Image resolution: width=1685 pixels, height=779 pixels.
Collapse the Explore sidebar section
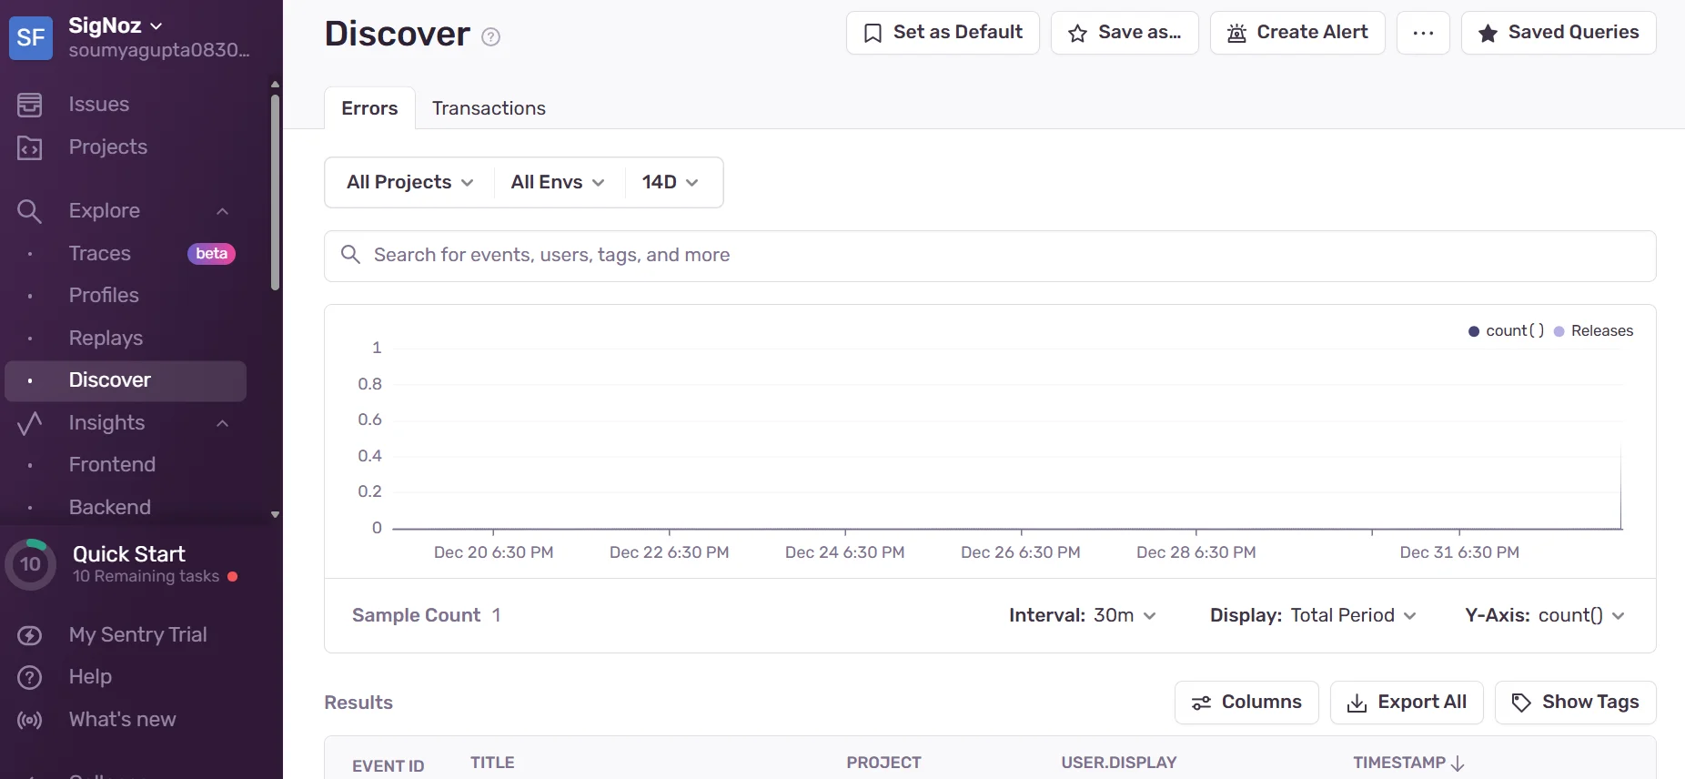pyautogui.click(x=222, y=211)
